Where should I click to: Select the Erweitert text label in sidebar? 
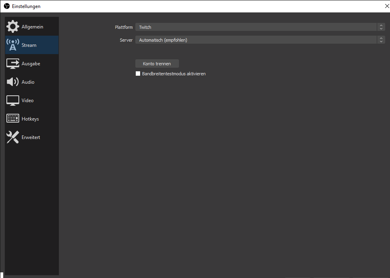coord(31,137)
